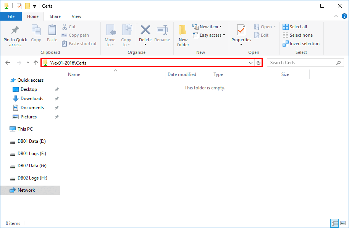Screen dimensions: 349x228
Task: Switch to the View tab
Action: (76, 16)
